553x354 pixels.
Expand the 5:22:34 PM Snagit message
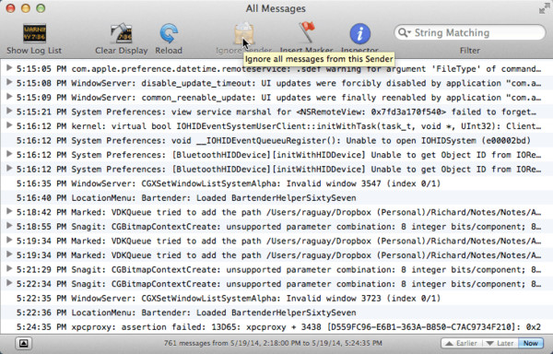[x=9, y=283]
